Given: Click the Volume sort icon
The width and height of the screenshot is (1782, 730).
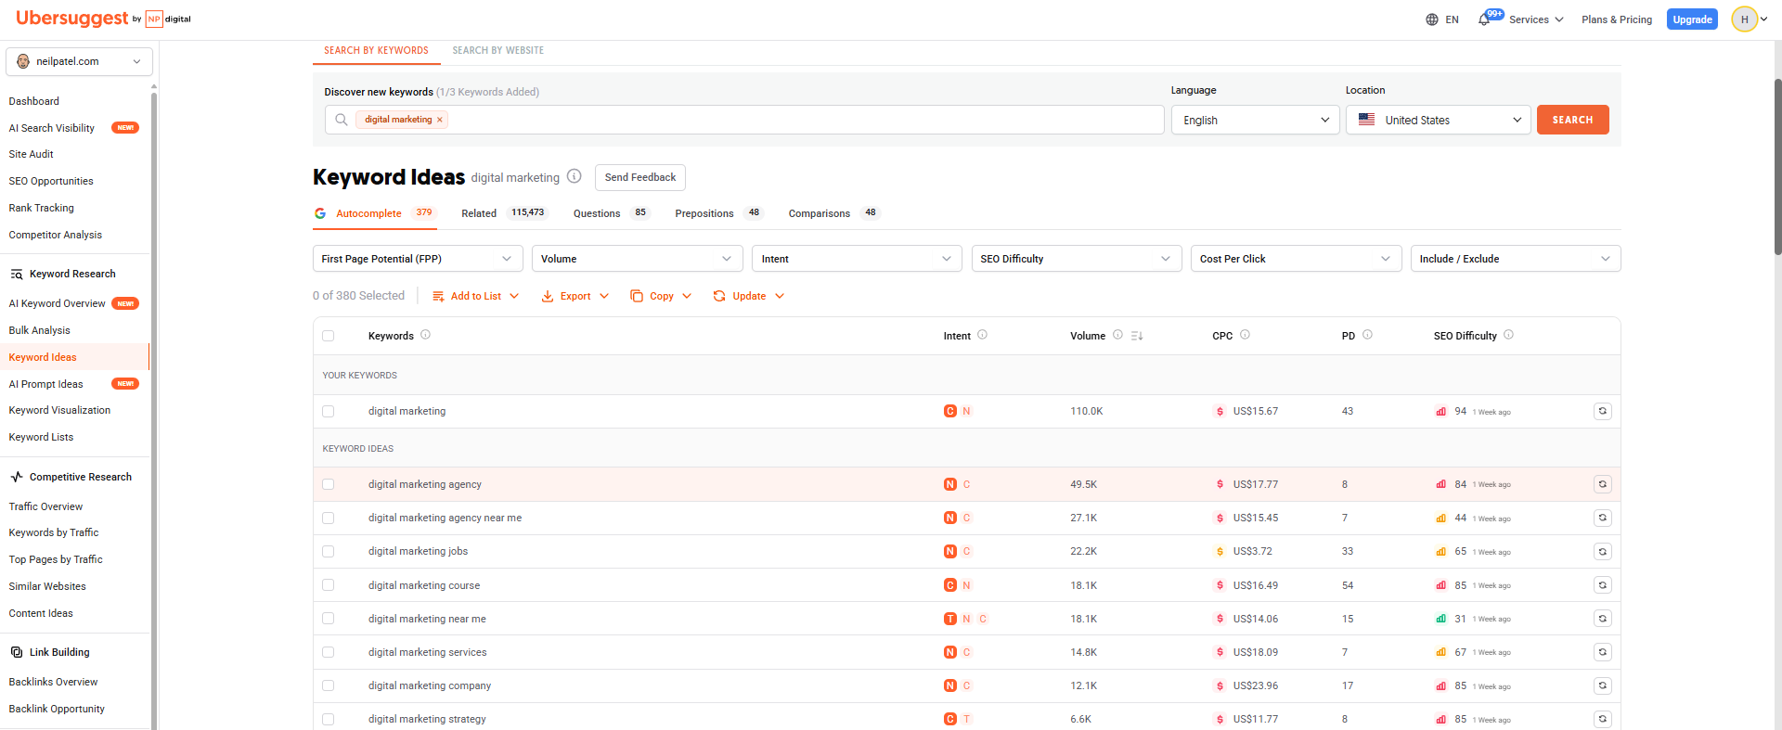Looking at the screenshot, I should tap(1137, 336).
